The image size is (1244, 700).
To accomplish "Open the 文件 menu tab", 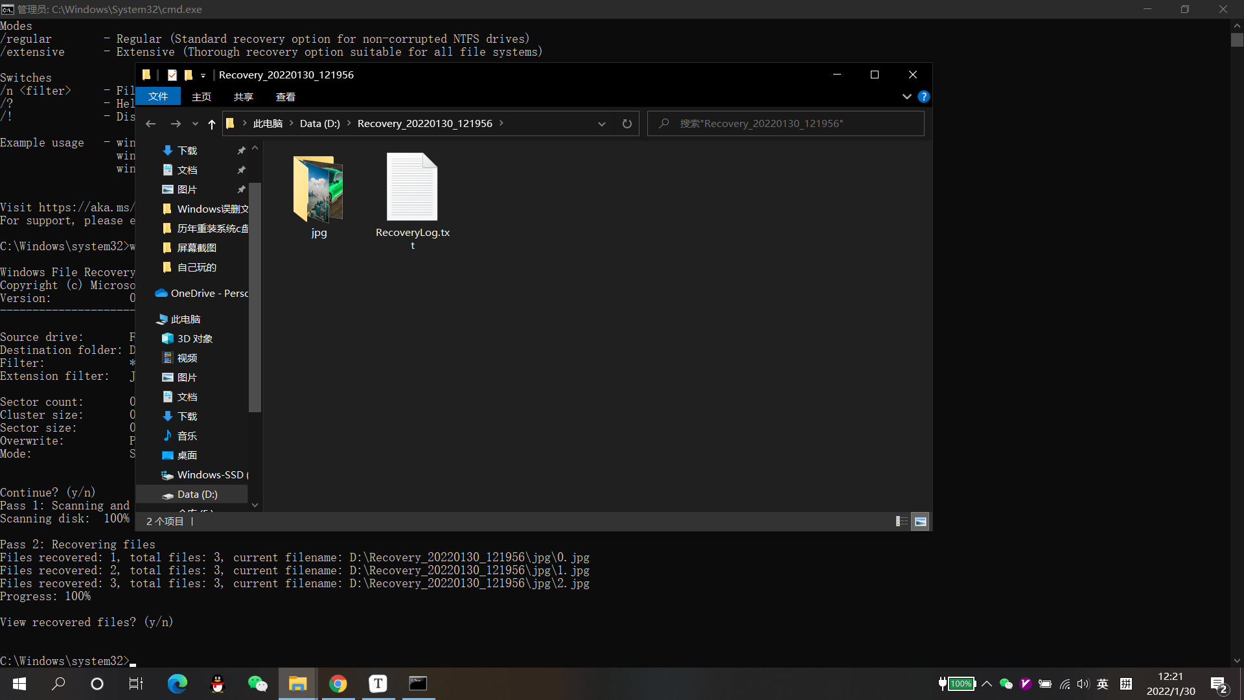I will coord(158,97).
